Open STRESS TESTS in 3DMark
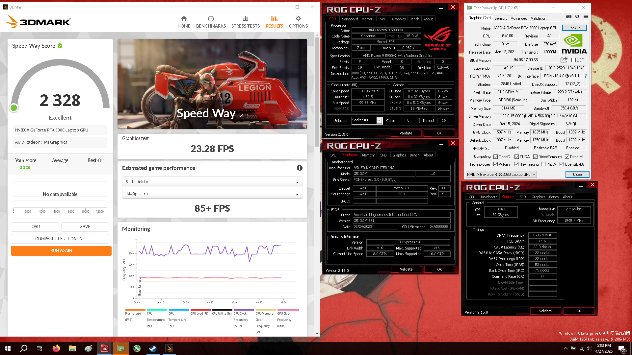Viewport: 632px width, 355px height. tap(245, 22)
